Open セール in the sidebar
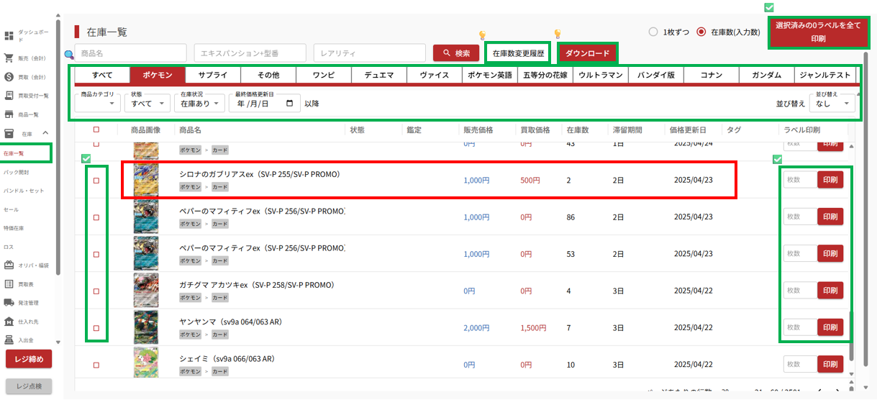This screenshot has width=877, height=400. (11, 209)
